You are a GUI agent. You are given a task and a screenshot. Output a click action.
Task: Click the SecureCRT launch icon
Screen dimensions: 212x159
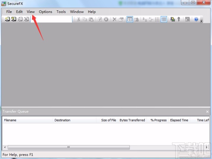[x=187, y=19]
